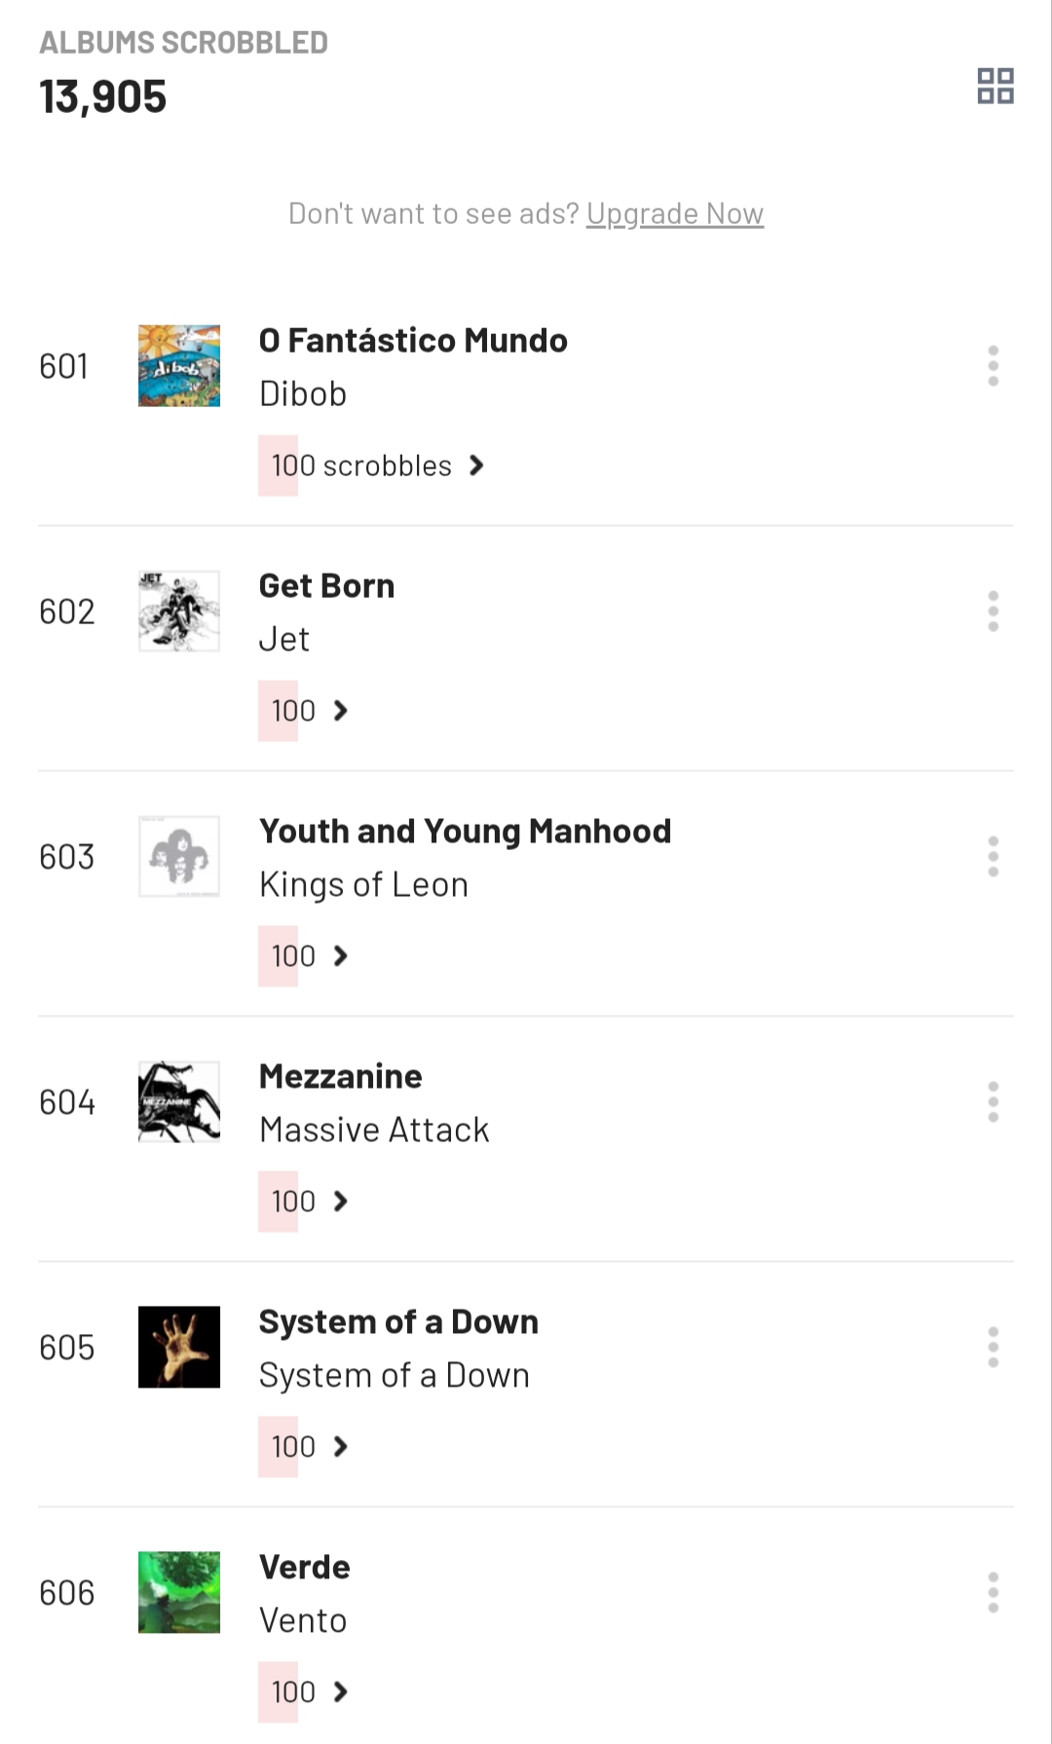Open the Verde album title link
The image size is (1052, 1744).
coord(304,1568)
